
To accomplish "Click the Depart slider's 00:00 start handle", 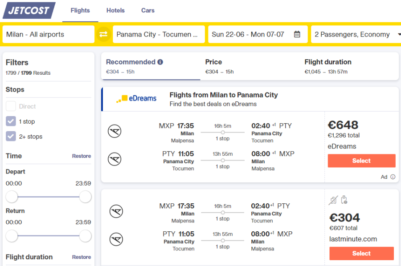I will pos(12,197).
